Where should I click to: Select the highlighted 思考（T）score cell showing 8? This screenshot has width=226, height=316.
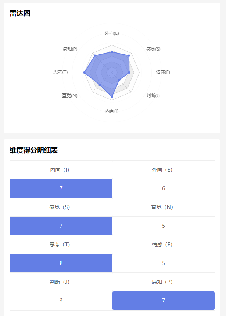click(61, 263)
